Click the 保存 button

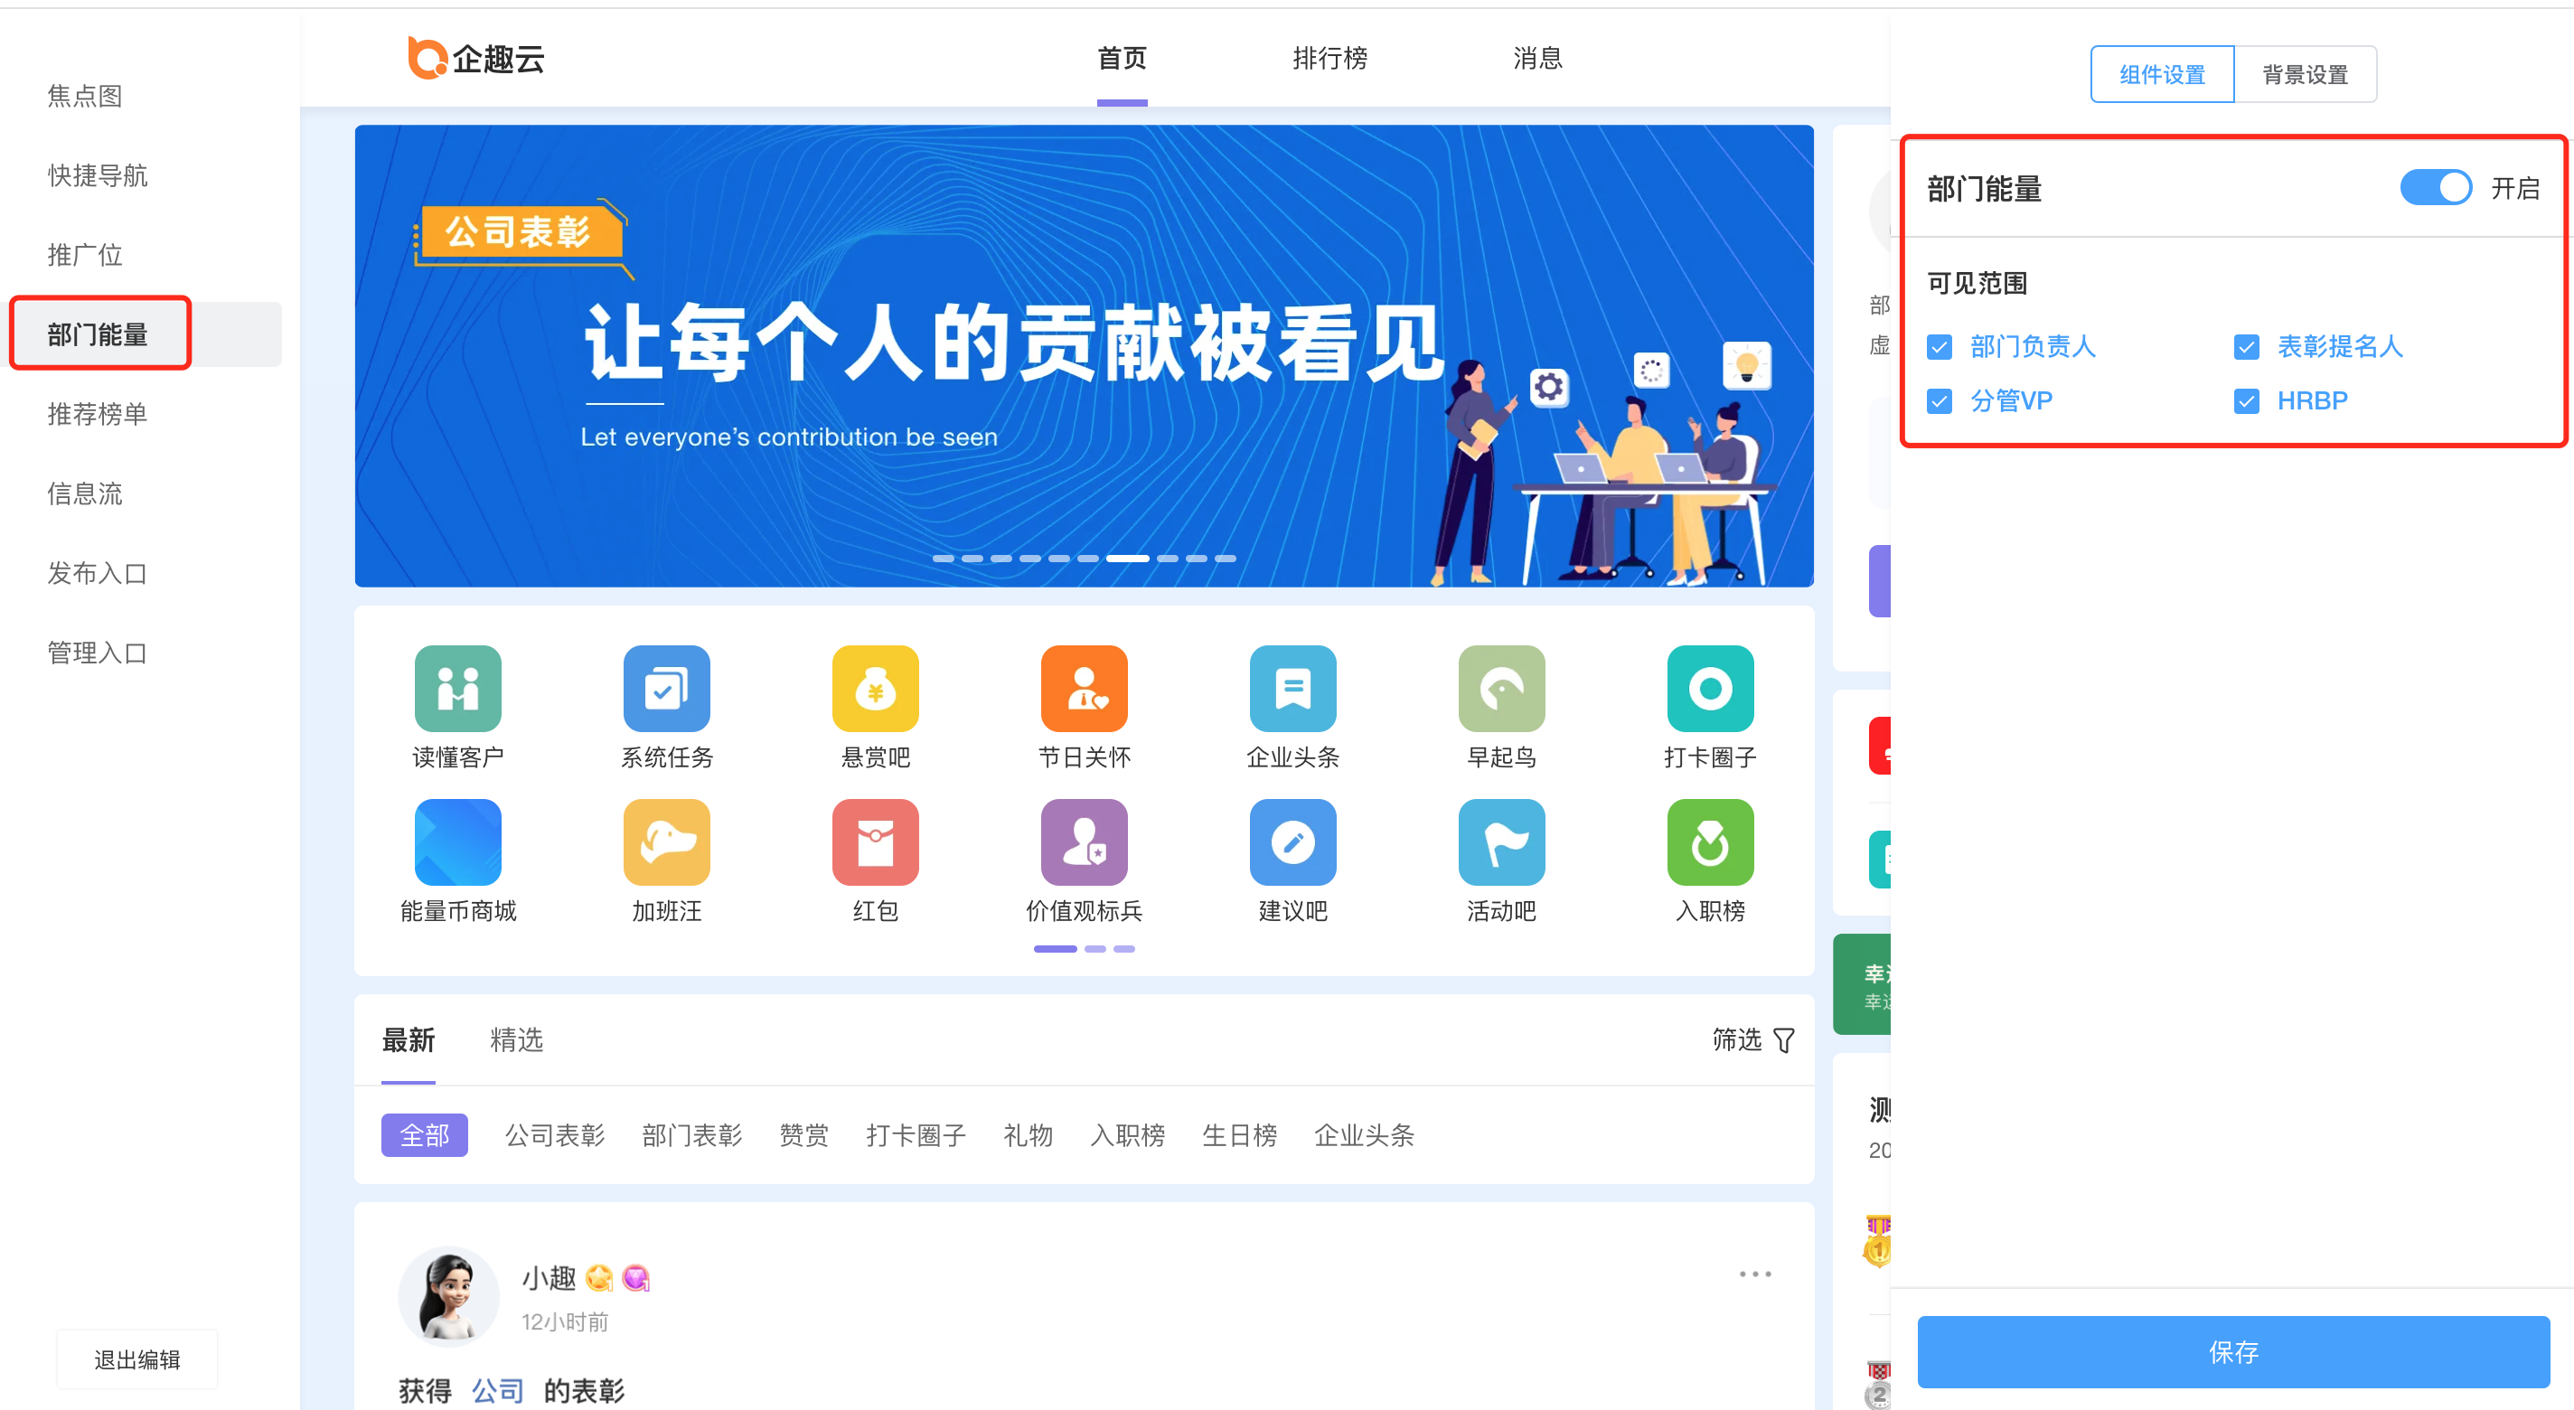click(2232, 1351)
